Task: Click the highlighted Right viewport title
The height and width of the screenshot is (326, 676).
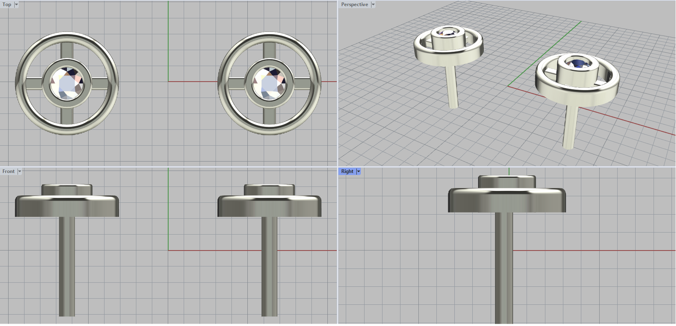Action: (347, 171)
